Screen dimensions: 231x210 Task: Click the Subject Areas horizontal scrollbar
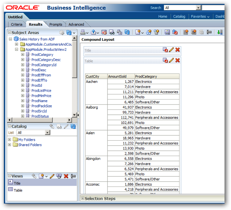pyautogui.click(x=40, y=120)
